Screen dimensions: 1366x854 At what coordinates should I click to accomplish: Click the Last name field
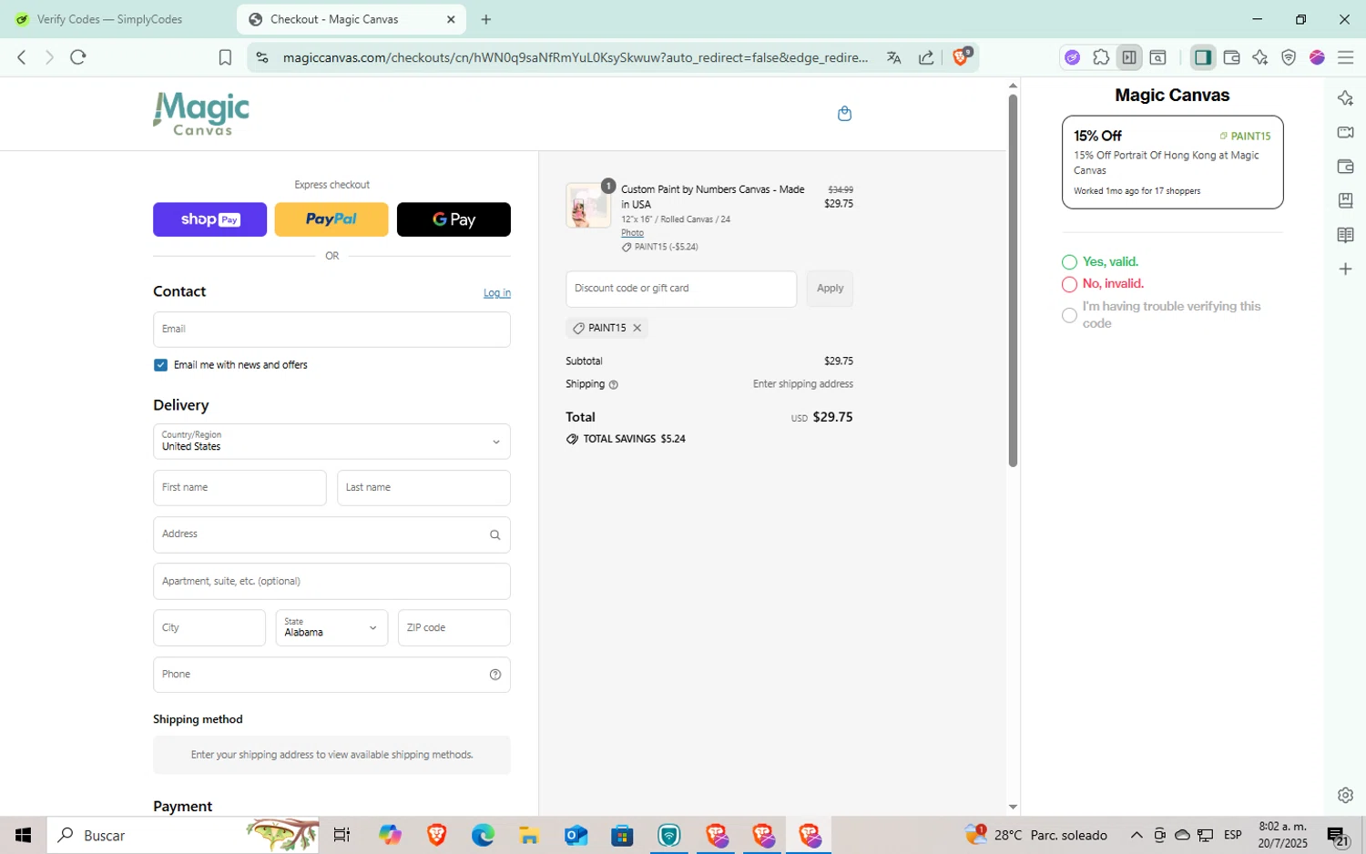point(423,488)
